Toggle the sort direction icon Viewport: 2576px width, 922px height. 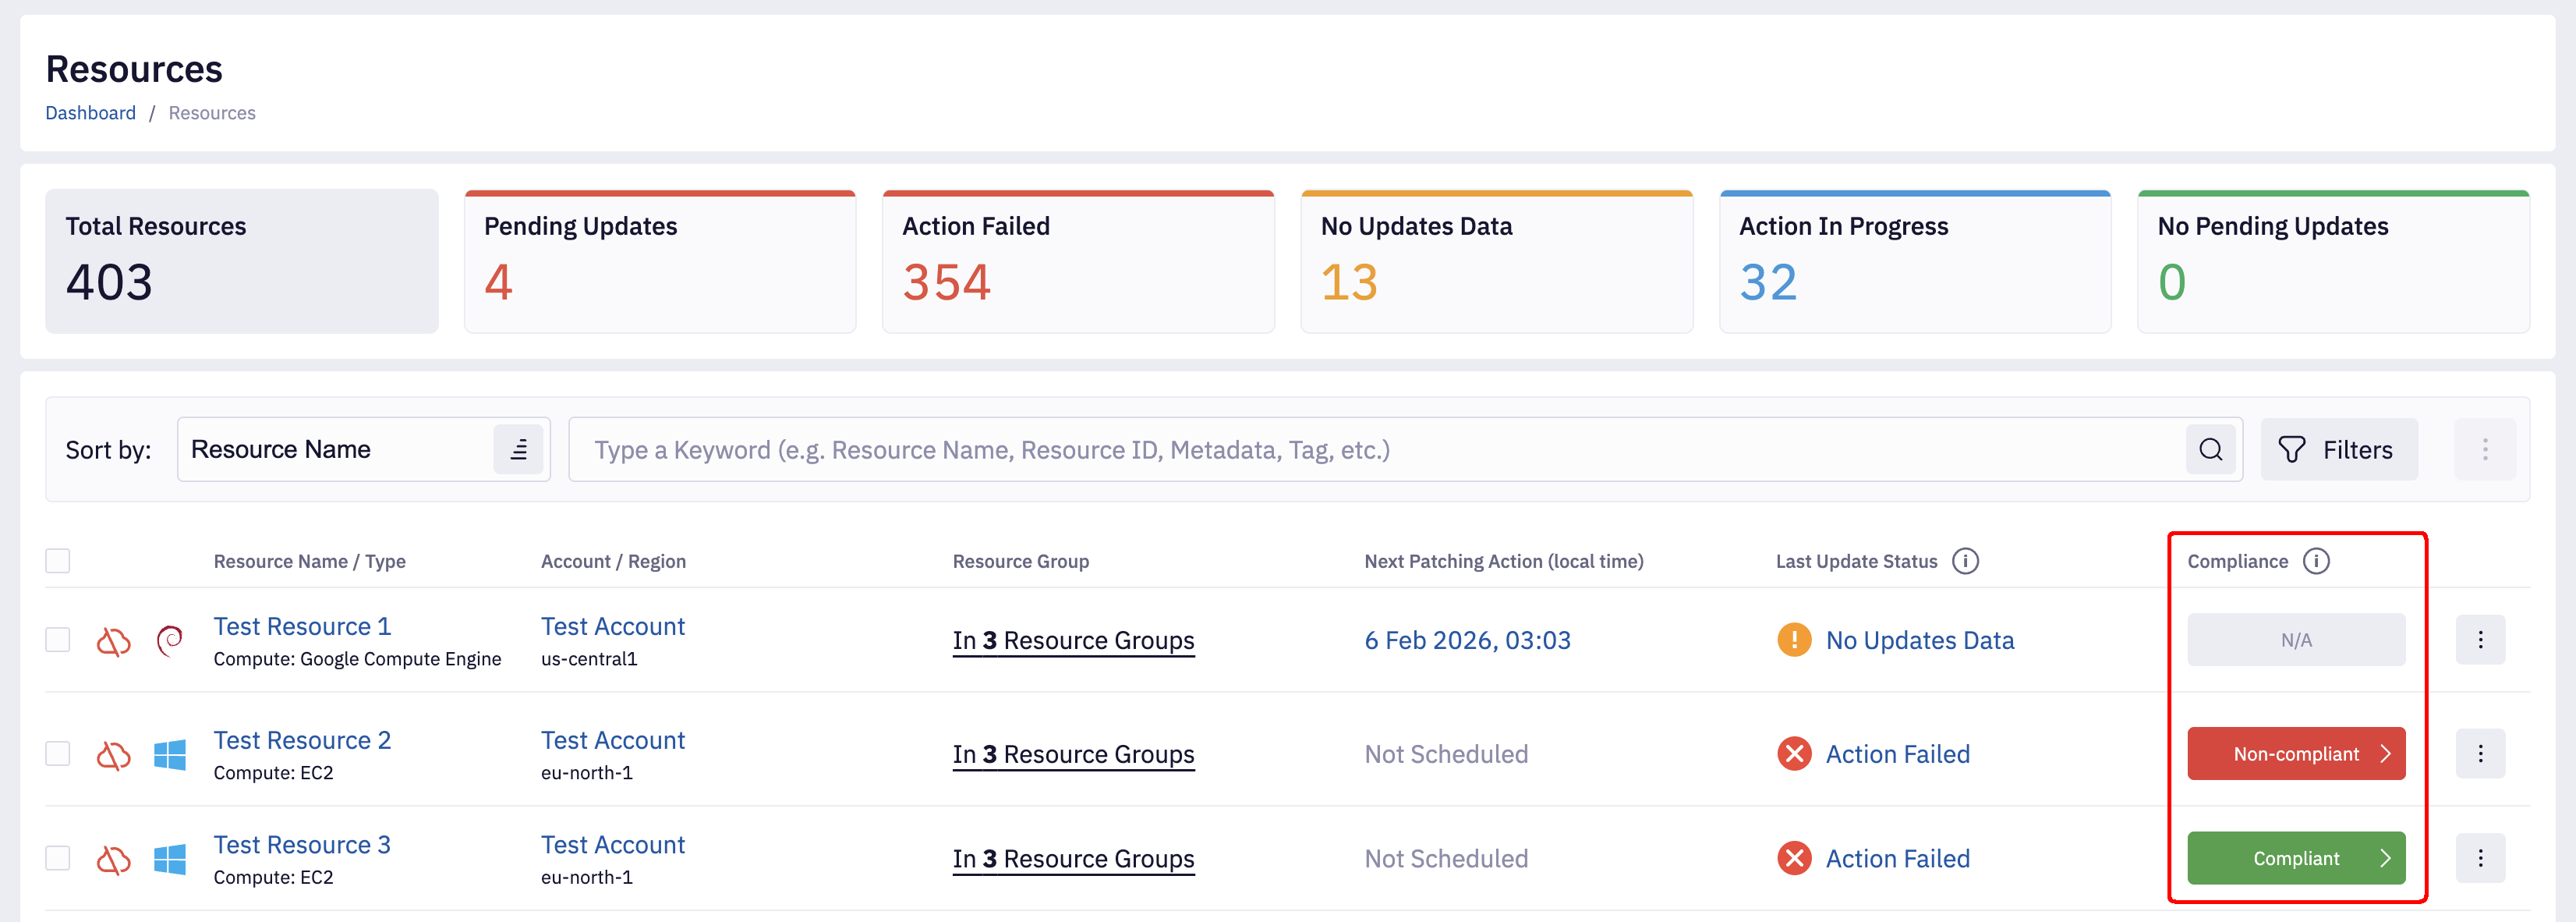tap(518, 449)
